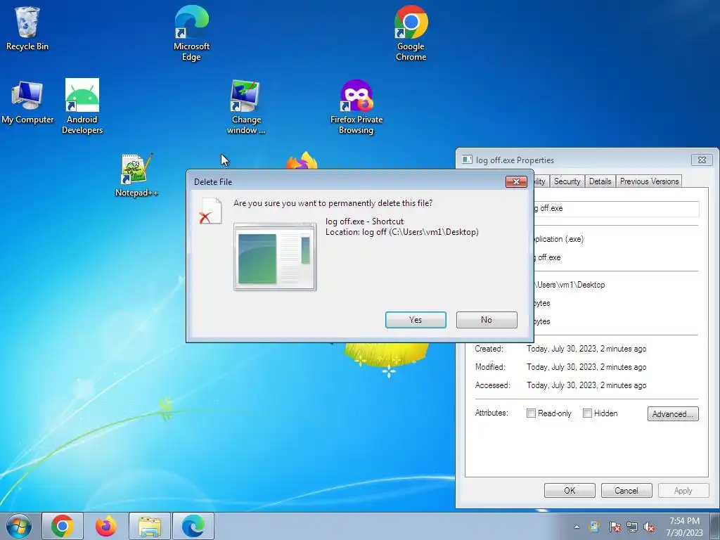Click 'log off.exe - Shortcut' text in dialog
This screenshot has height=540, width=720.
tap(365, 221)
